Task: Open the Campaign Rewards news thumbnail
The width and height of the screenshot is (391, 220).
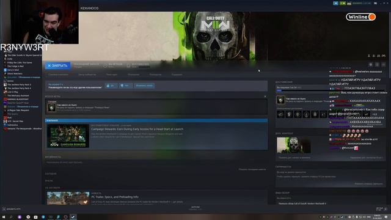Action: [68, 136]
